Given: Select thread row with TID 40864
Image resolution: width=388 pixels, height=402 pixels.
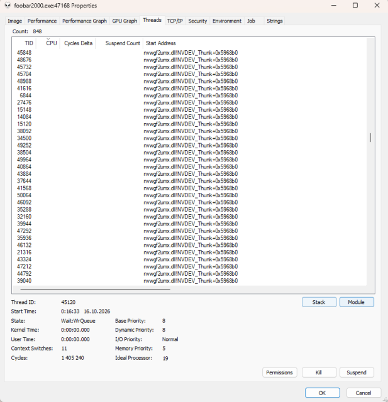Looking at the screenshot, I should click(189, 166).
